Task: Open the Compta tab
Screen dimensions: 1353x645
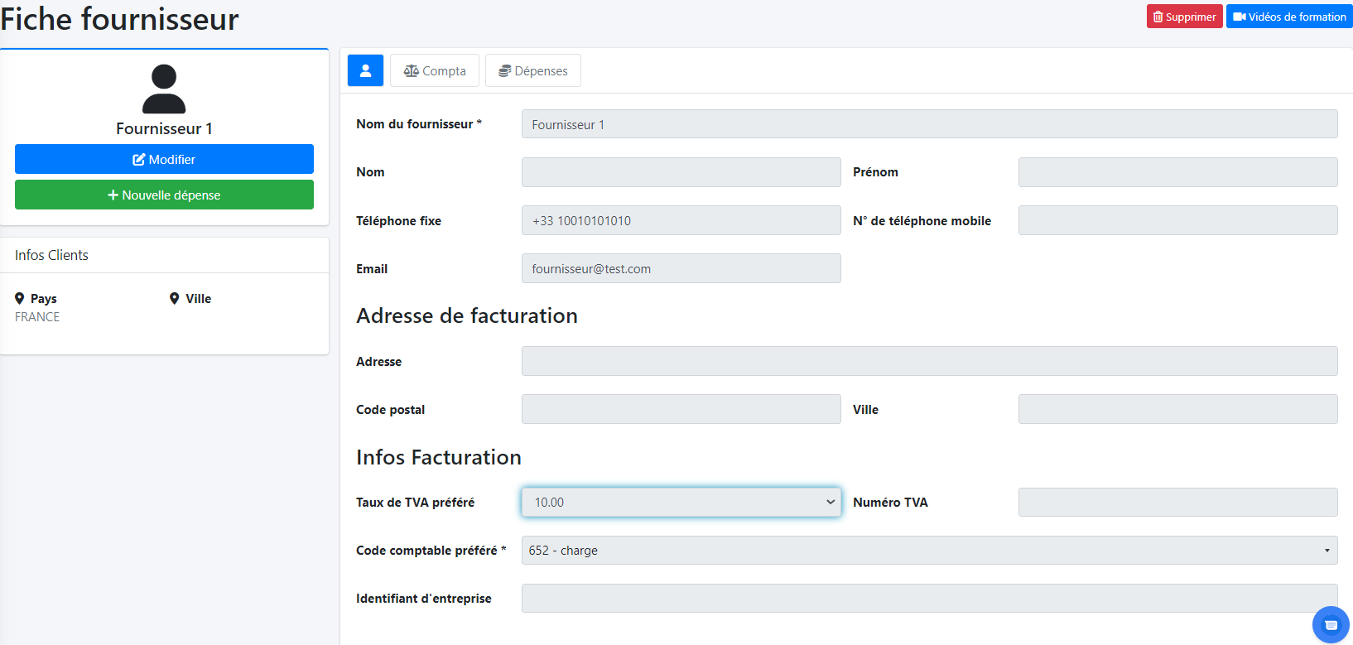Action: (435, 70)
